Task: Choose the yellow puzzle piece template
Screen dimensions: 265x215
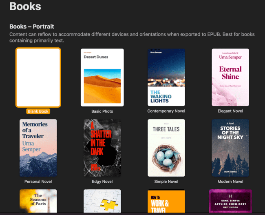Action: 102,201
